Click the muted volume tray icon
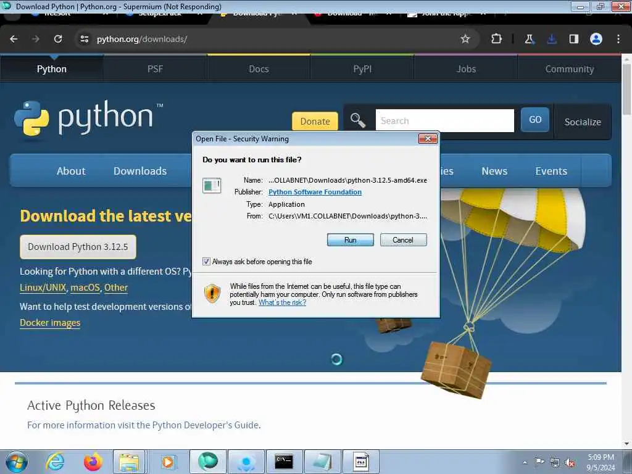632x474 pixels. pos(570,463)
